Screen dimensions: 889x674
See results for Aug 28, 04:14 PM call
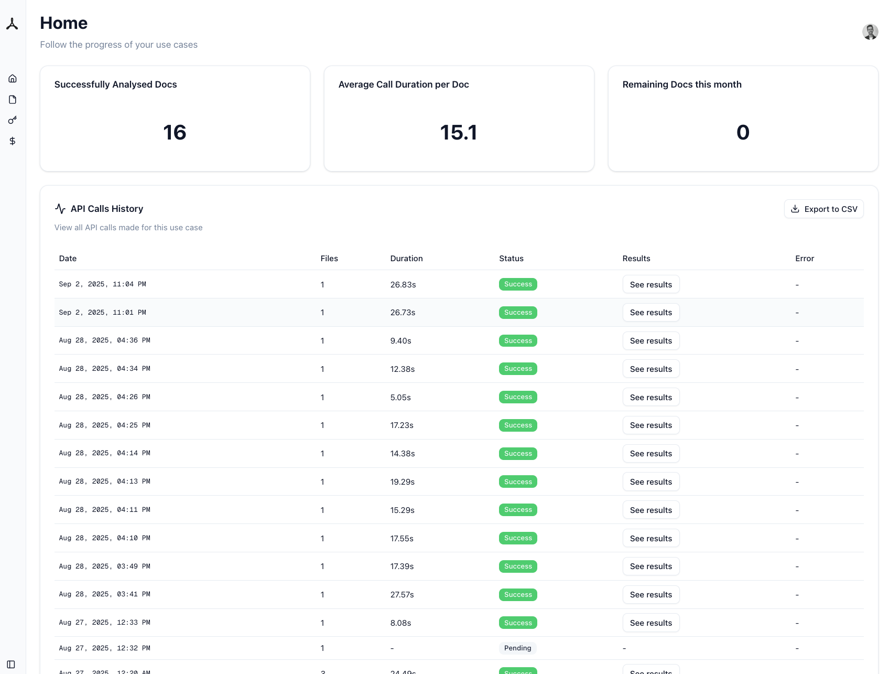click(651, 454)
